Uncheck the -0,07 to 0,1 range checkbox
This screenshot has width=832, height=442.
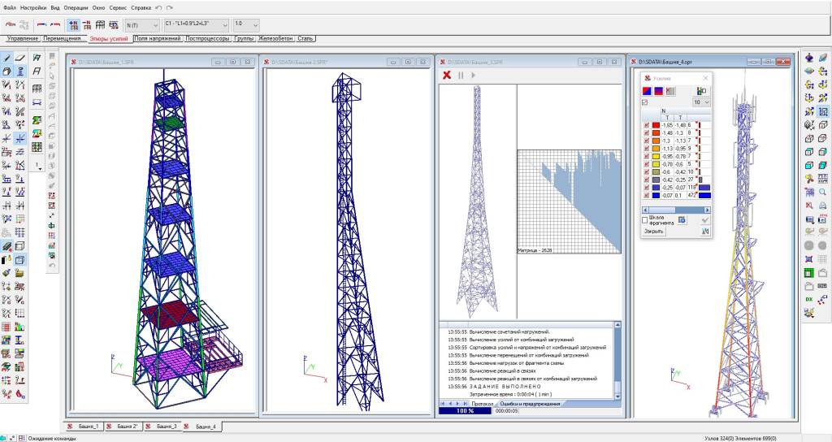point(647,195)
